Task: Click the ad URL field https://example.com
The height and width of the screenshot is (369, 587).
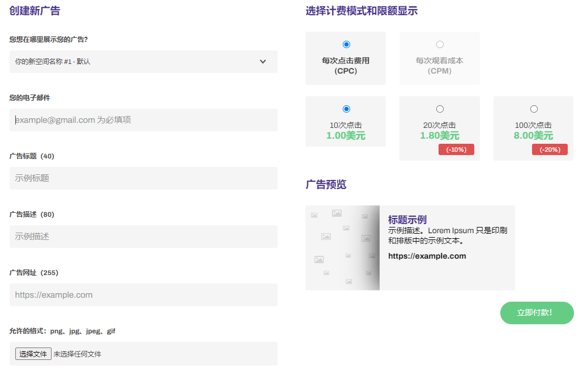Action: (143, 295)
